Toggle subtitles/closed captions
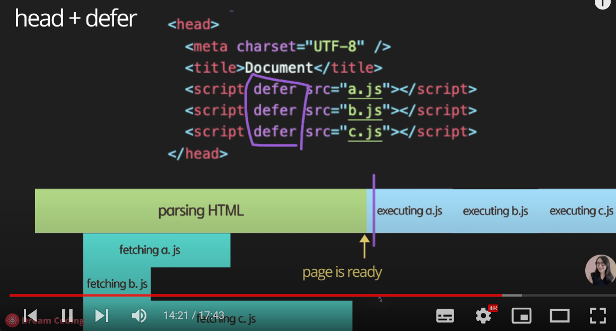Image resolution: width=616 pixels, height=331 pixels. pos(445,316)
